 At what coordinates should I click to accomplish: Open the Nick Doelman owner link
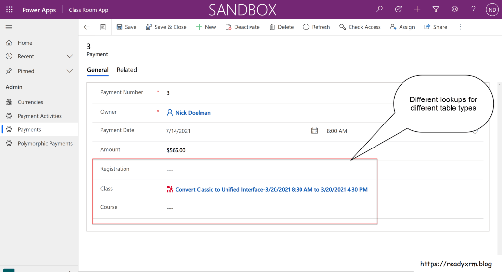click(193, 113)
